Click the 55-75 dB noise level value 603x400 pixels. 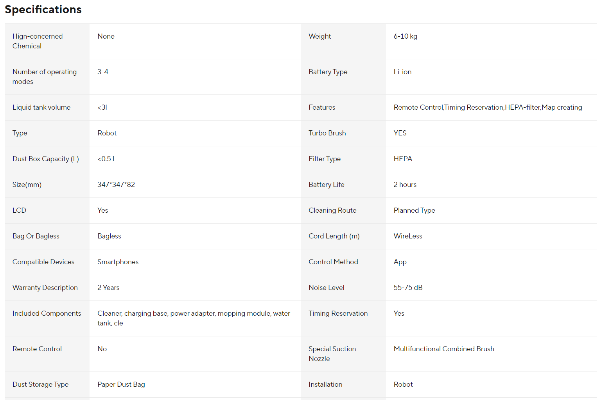(x=408, y=288)
